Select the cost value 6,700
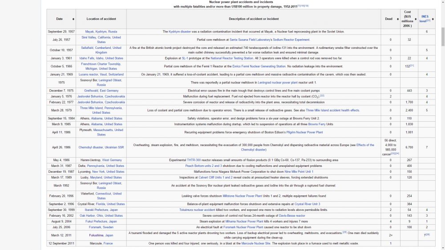Viewport: 445px width, 250px height. 409,147
